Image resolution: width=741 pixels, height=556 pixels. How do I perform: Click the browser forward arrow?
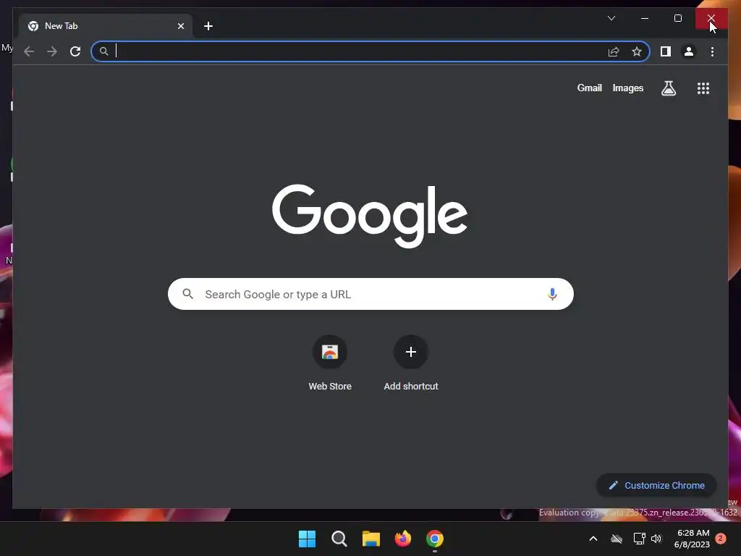point(52,51)
